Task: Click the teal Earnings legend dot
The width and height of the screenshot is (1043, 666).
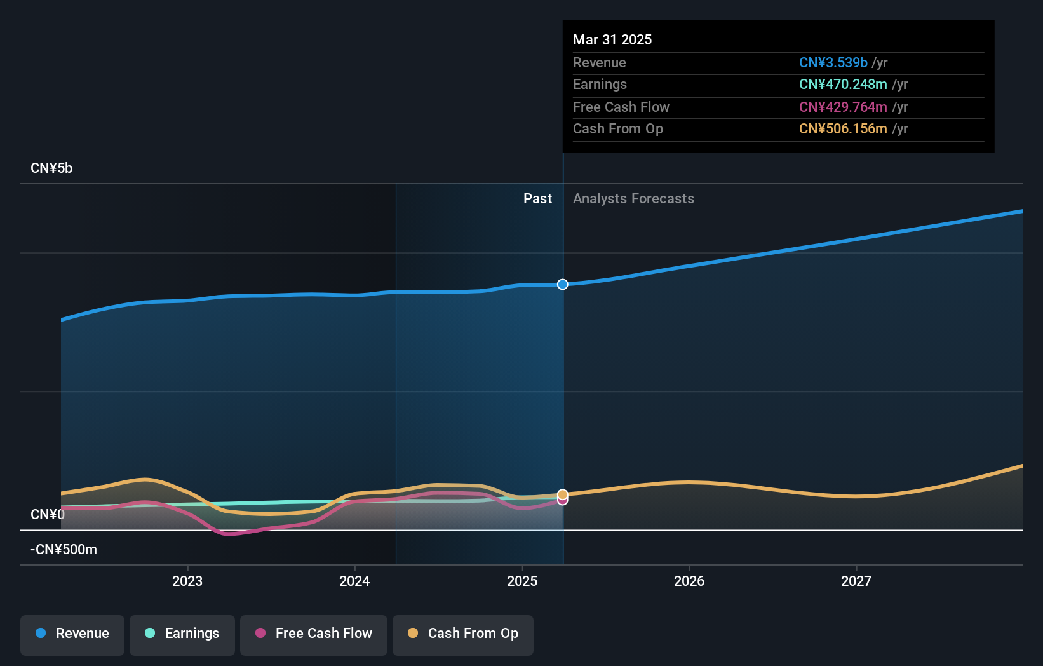Action: pyautogui.click(x=150, y=633)
